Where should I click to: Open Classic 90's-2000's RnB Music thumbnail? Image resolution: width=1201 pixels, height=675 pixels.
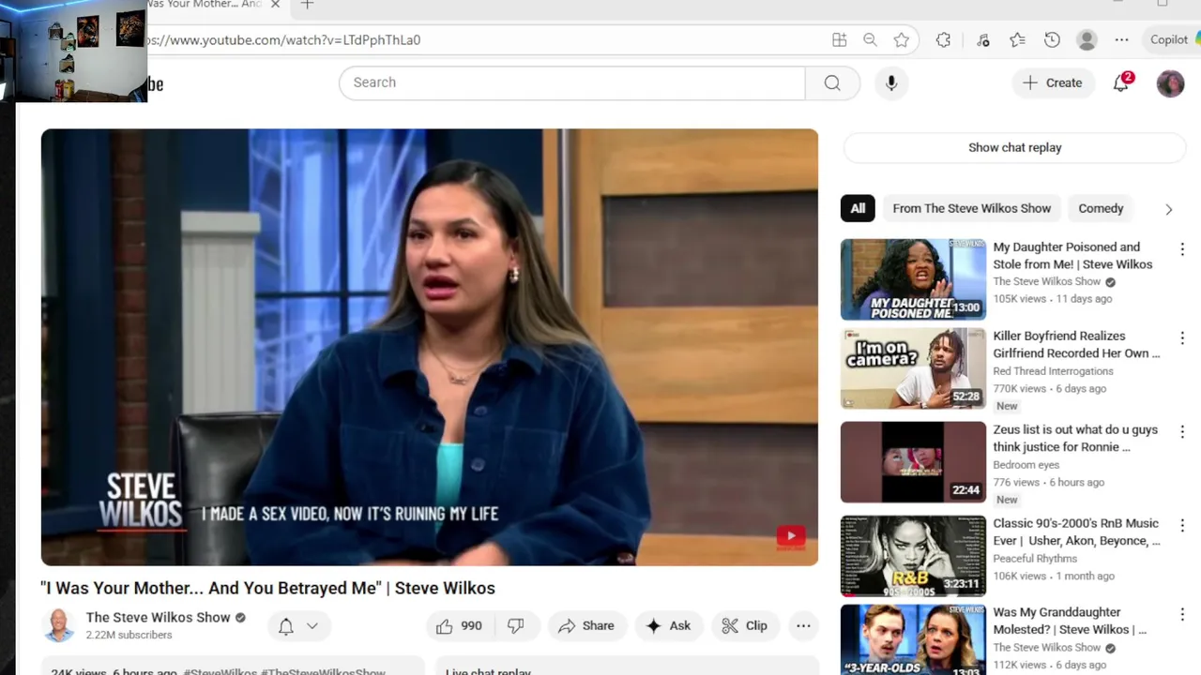tap(913, 556)
